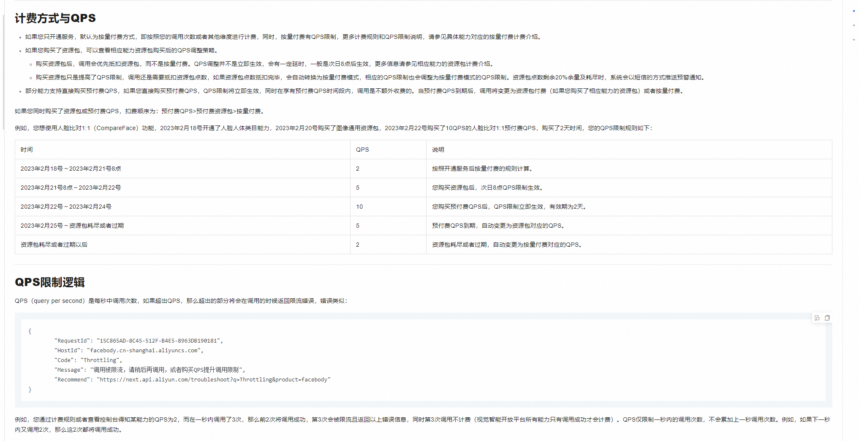Click description 资源包耗尽或者过期，自动变更为按量付费对应的QPS。

point(508,245)
